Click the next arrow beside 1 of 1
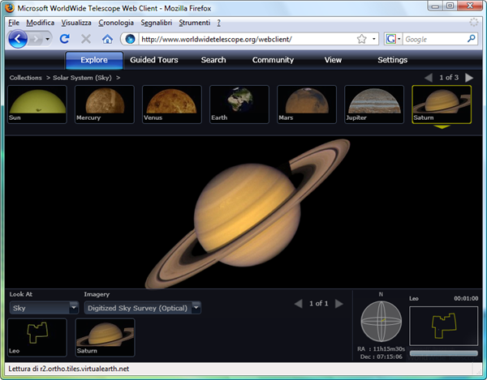The width and height of the screenshot is (487, 380). pos(339,303)
